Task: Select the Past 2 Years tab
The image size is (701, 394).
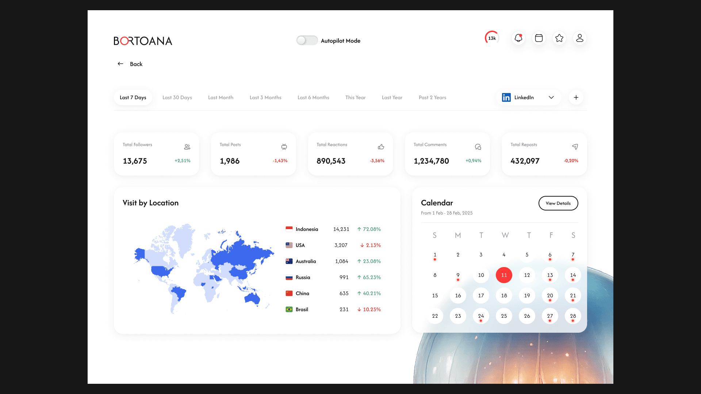Action: 432,97
